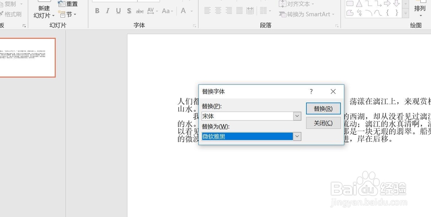Align text left in paragraph group
The width and height of the screenshot is (431, 217).
(207, 11)
